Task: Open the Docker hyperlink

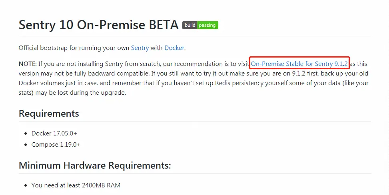Action: point(174,48)
